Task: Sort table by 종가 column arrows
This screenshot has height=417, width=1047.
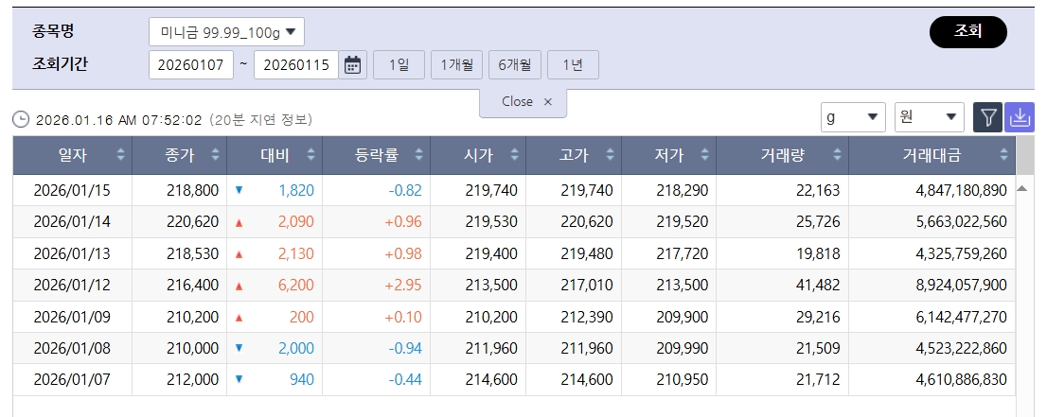Action: point(215,155)
